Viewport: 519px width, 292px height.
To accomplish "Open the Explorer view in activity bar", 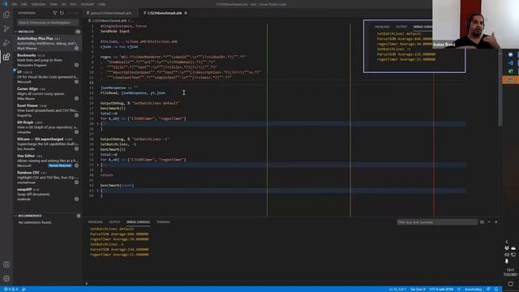I will coord(6,15).
